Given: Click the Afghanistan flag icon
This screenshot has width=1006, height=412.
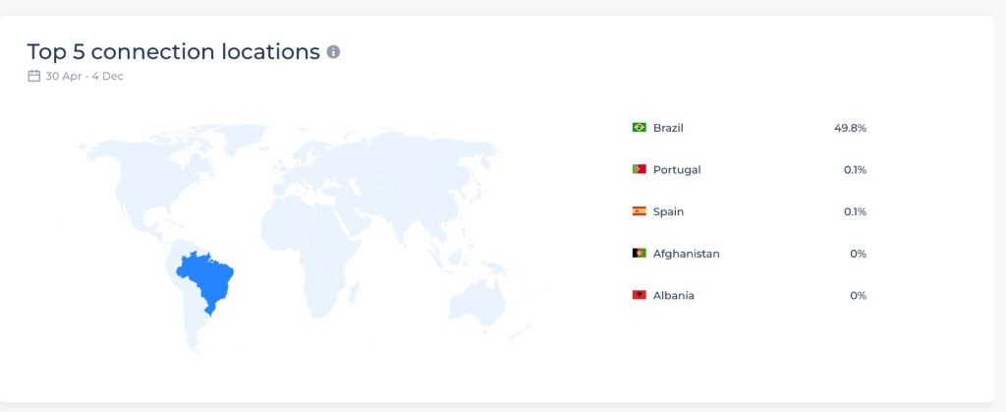Looking at the screenshot, I should (639, 254).
